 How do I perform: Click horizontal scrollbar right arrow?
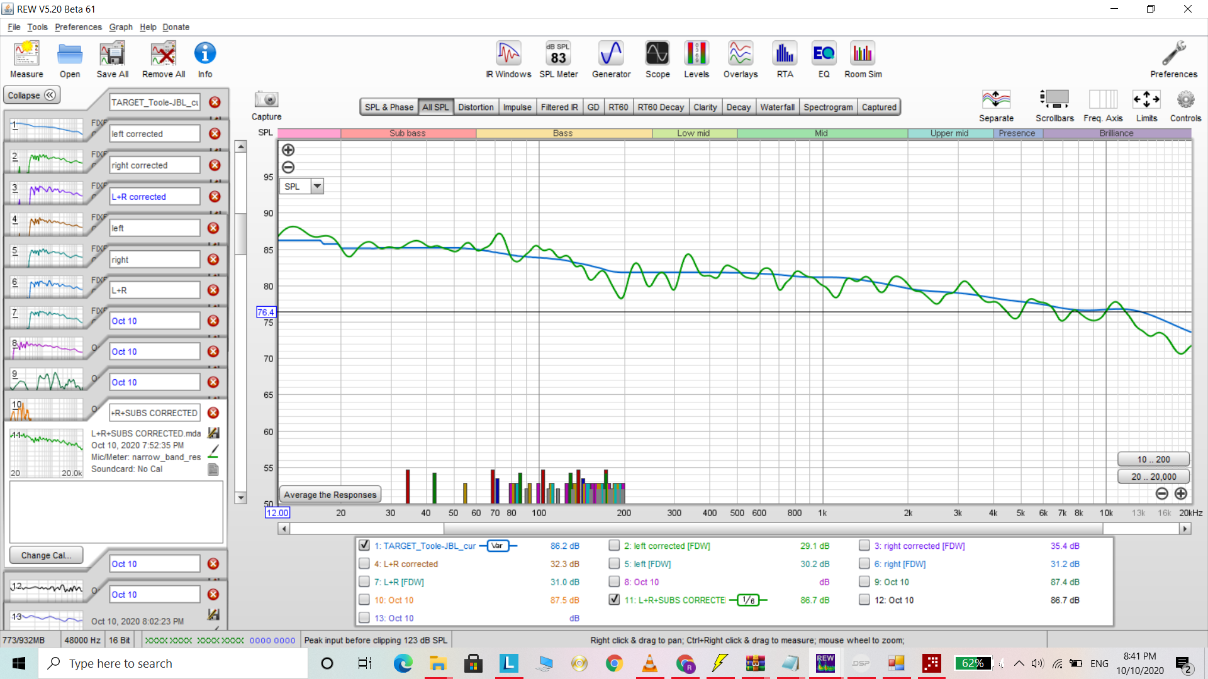1185,529
